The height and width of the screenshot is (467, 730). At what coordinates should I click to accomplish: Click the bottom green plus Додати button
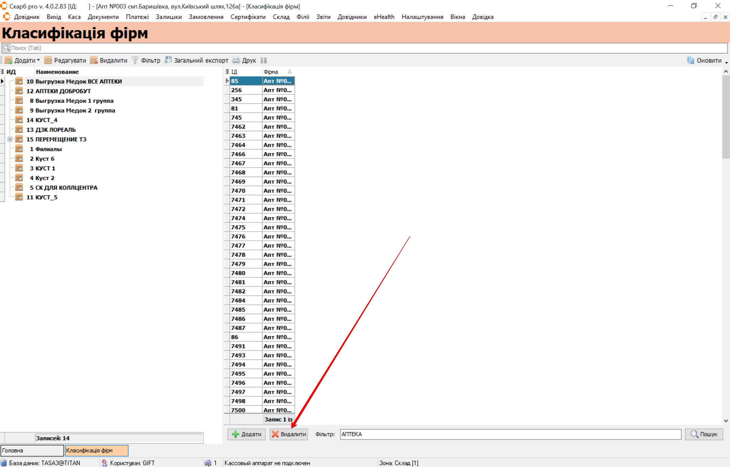[246, 434]
